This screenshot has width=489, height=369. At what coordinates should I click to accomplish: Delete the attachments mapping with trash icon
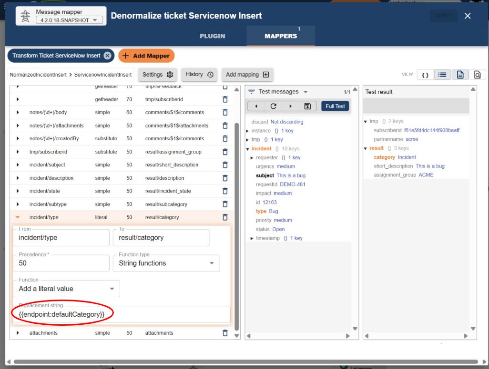point(224,333)
